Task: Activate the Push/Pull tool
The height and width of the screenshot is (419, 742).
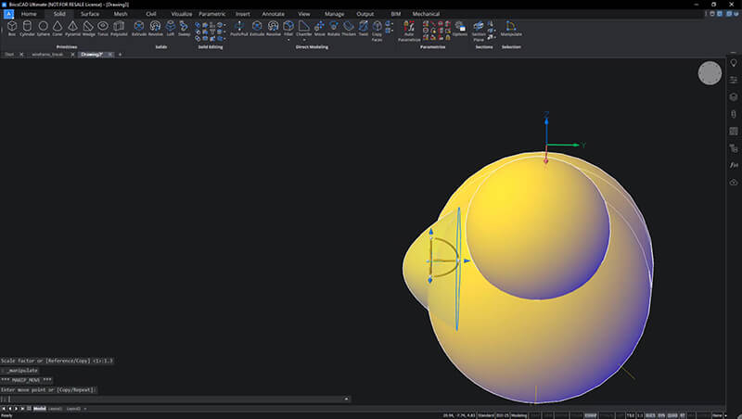Action: click(x=239, y=28)
